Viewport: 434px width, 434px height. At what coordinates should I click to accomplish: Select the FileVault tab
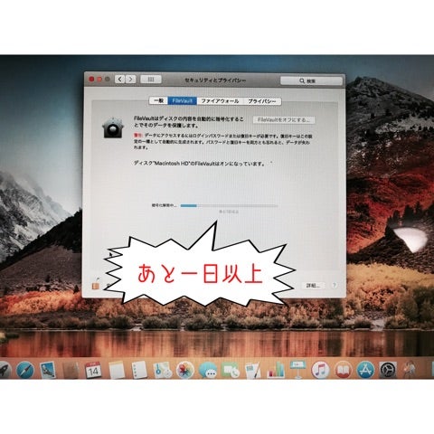point(183,101)
